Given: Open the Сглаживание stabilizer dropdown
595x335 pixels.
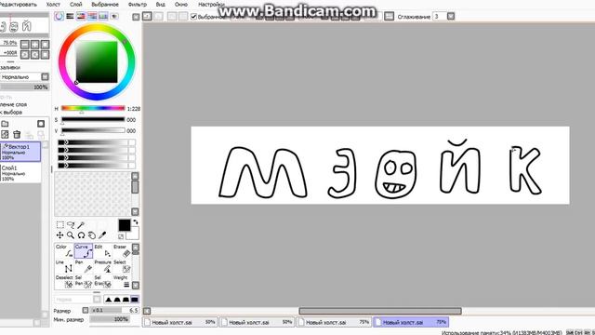Looking at the screenshot, I should point(451,17).
